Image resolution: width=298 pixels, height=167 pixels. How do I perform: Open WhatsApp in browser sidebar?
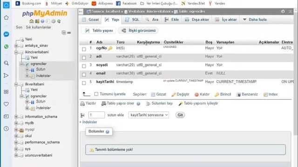coord(6,46)
